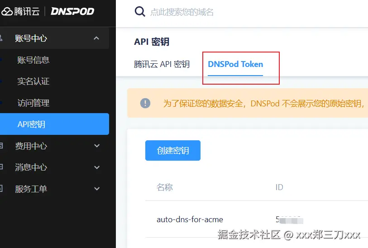The height and width of the screenshot is (248, 368).
Task: Click the API 密钥 page heading
Action: coord(152,42)
